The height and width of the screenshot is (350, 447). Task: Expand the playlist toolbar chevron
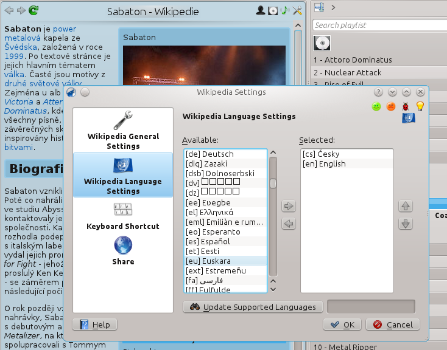pyautogui.click(x=333, y=7)
